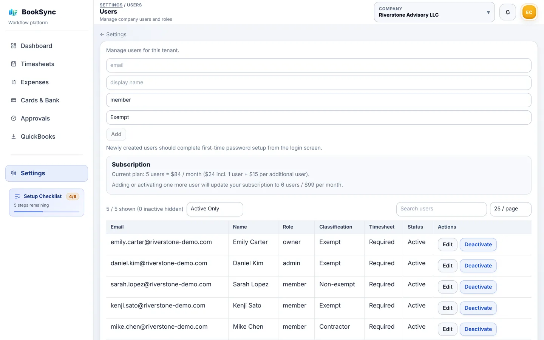Select email mike.chen@riverstone-demo.com
Image resolution: width=544 pixels, height=340 pixels.
[x=159, y=327]
